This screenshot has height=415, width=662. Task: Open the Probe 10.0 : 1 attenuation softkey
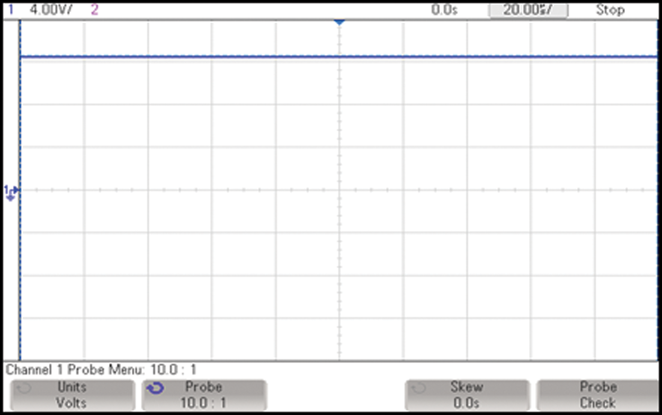(x=203, y=395)
